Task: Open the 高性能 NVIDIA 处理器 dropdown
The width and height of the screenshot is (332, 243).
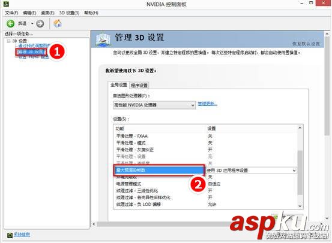Action: pyautogui.click(x=154, y=105)
